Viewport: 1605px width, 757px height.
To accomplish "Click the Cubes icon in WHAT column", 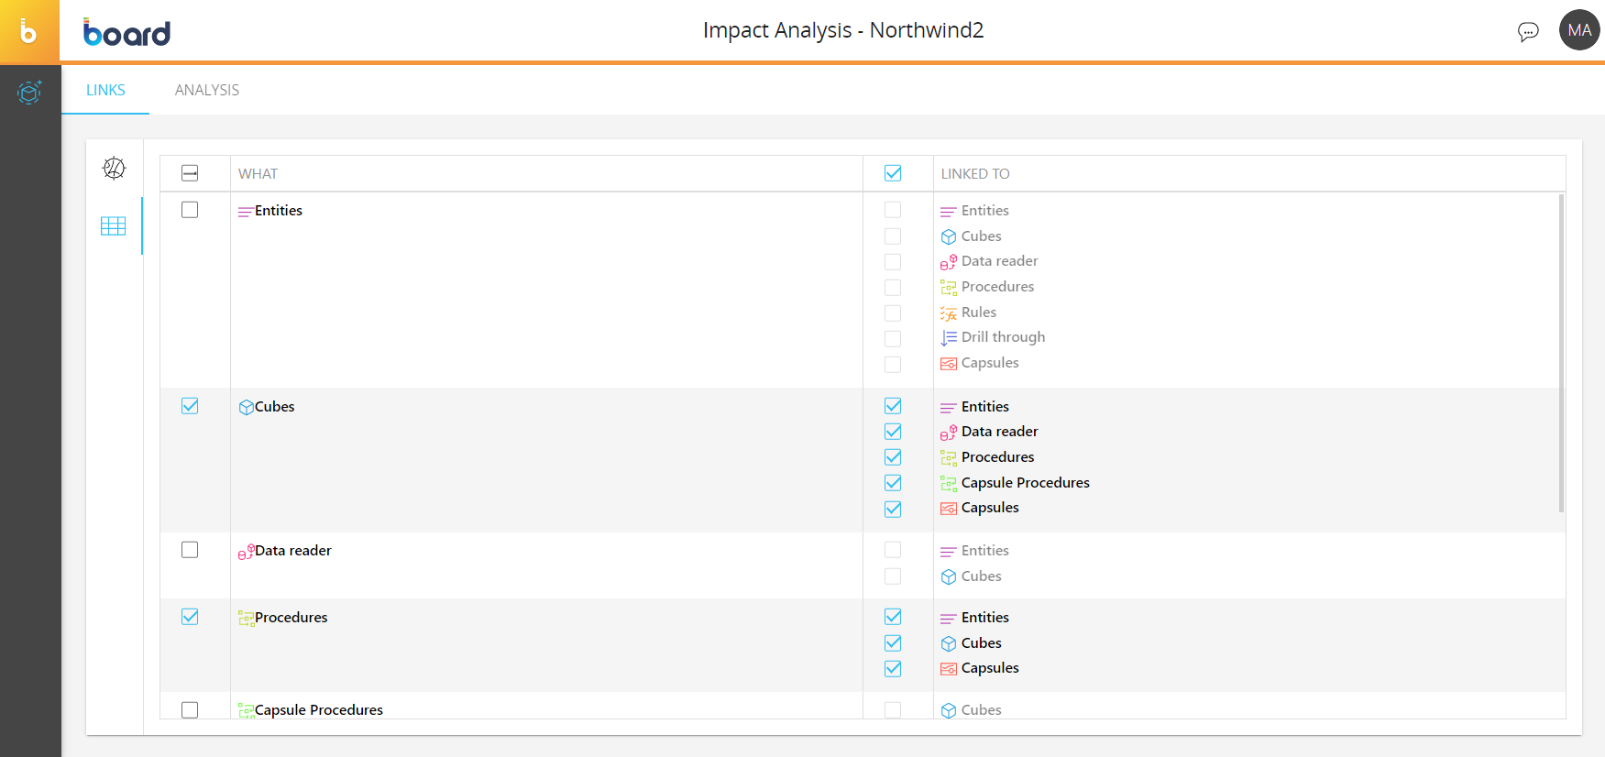I will tap(246, 407).
